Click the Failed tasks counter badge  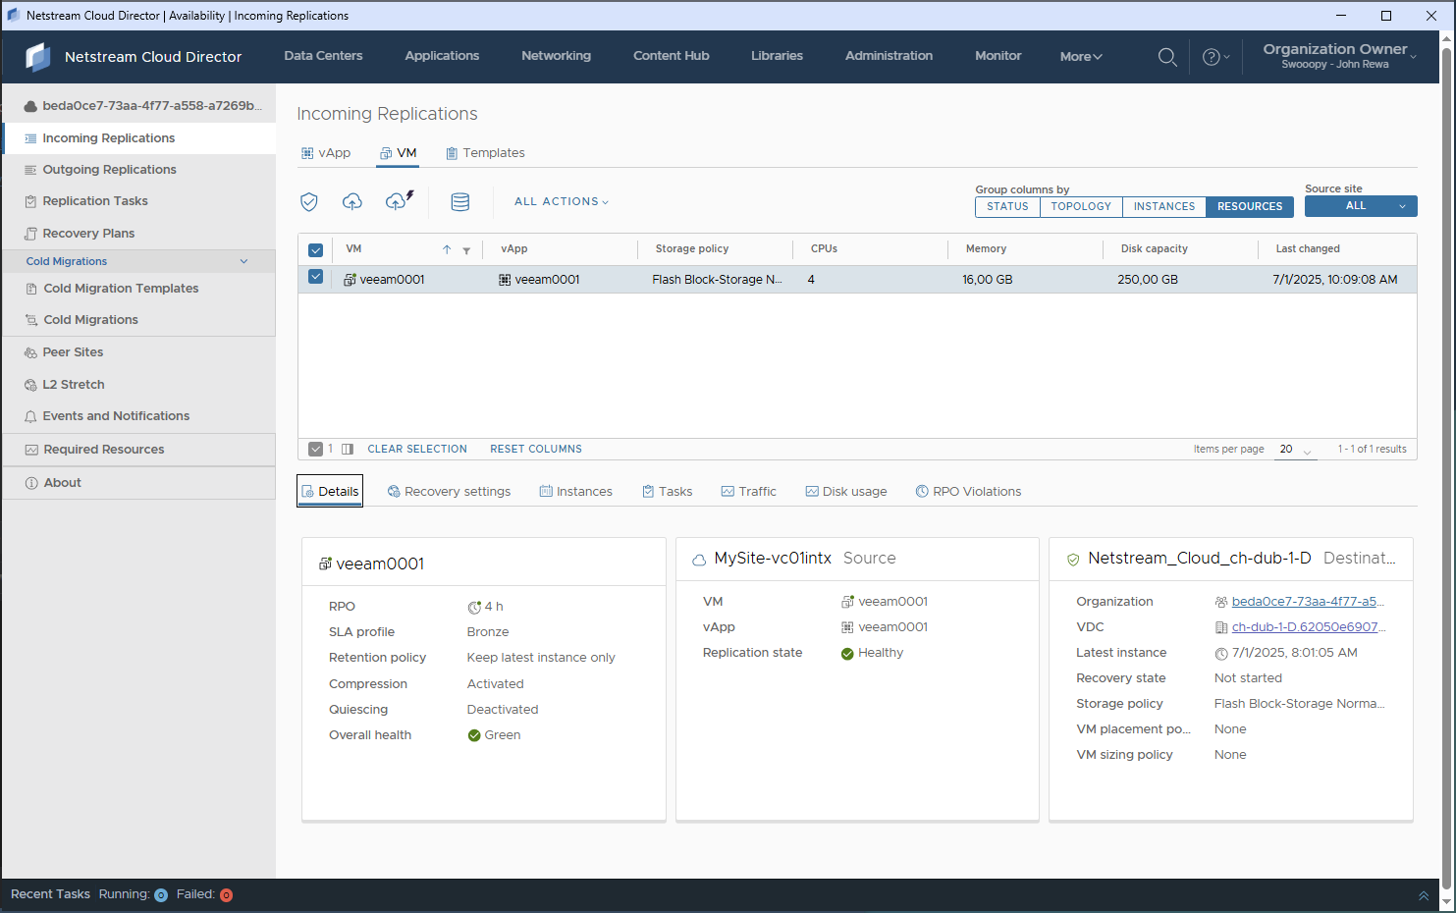click(226, 895)
